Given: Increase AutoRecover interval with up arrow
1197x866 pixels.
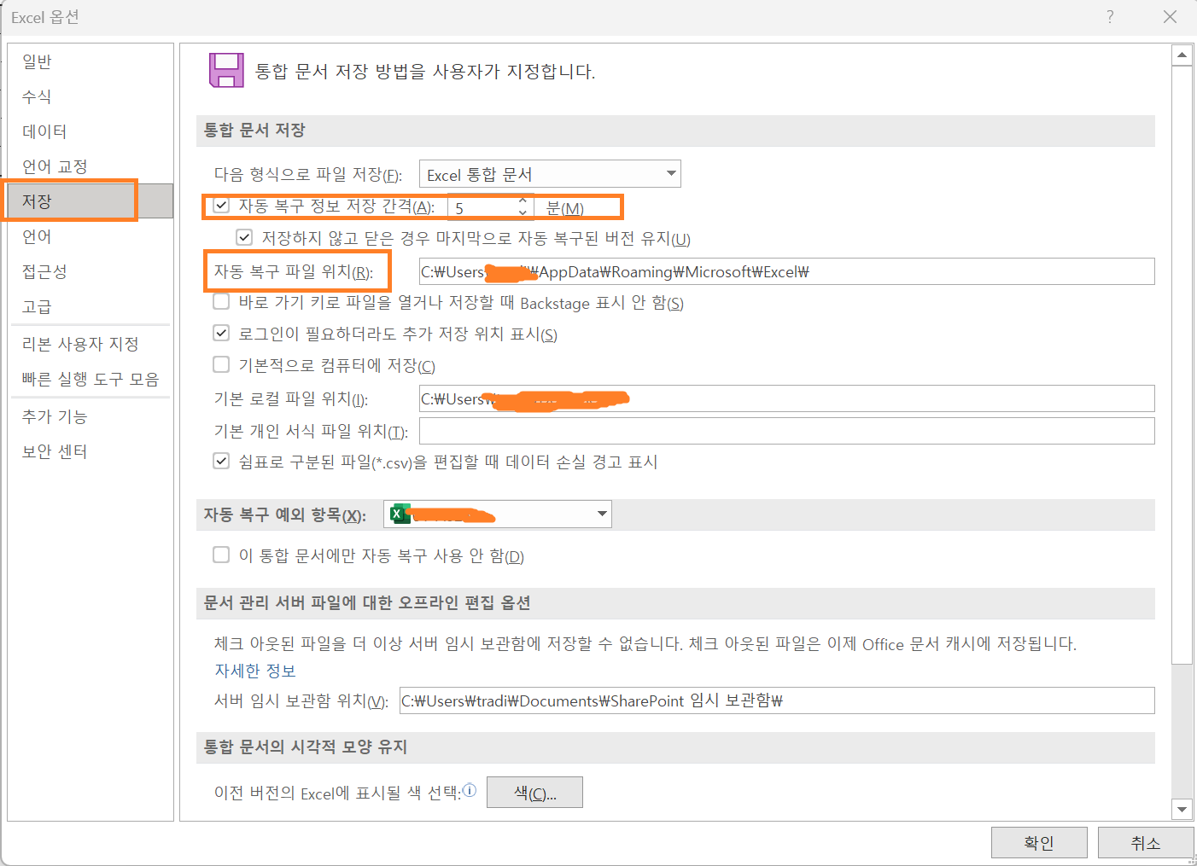Looking at the screenshot, I should click(523, 201).
